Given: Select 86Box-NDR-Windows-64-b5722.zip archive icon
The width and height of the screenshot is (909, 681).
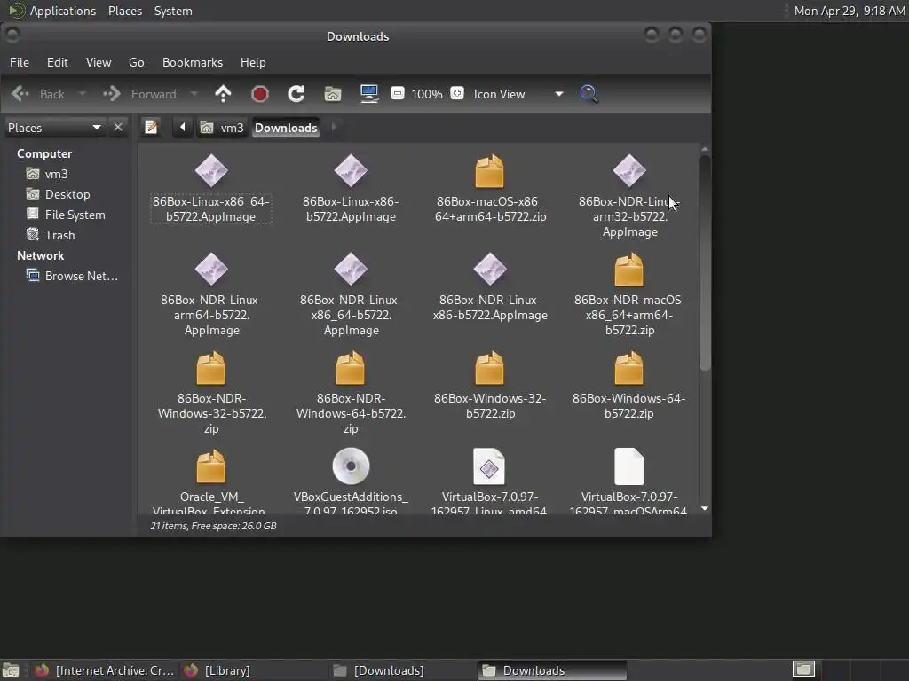Looking at the screenshot, I should pyautogui.click(x=351, y=368).
